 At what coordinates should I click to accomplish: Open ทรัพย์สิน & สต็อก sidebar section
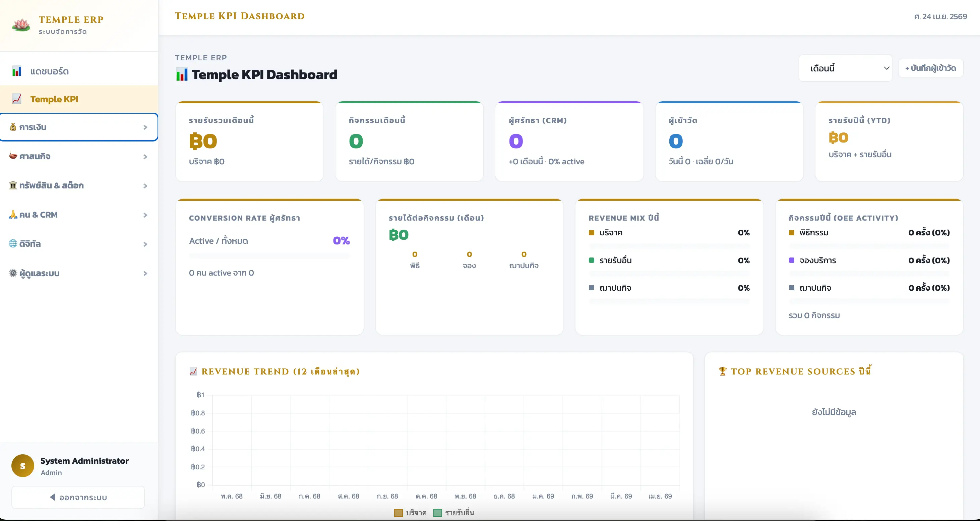coord(79,186)
